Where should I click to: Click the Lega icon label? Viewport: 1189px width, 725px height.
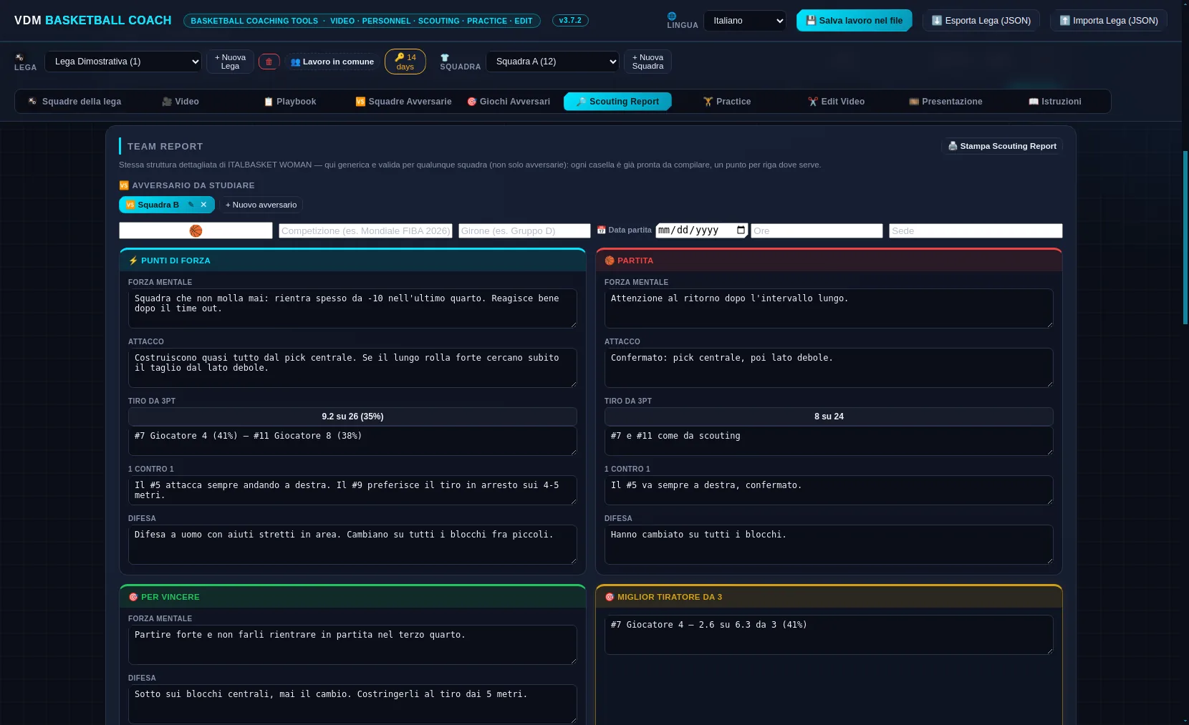coord(20,57)
